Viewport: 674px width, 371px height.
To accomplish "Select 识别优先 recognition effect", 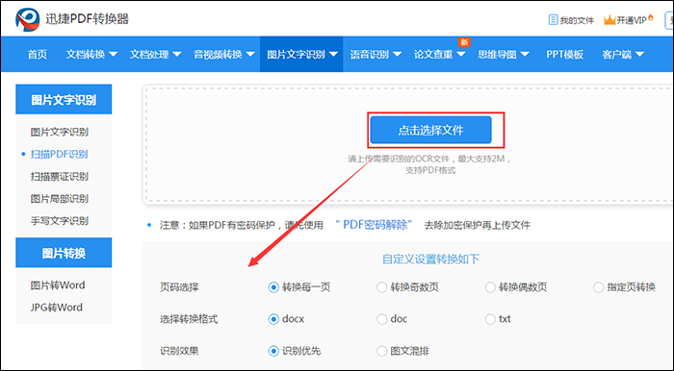I will coord(273,351).
